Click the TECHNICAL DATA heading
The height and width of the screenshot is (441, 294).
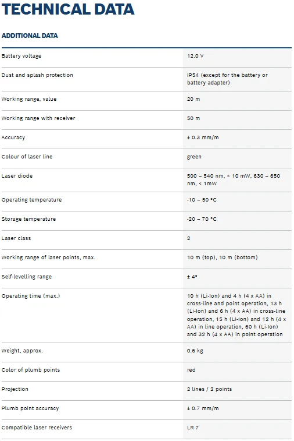coord(68,9)
